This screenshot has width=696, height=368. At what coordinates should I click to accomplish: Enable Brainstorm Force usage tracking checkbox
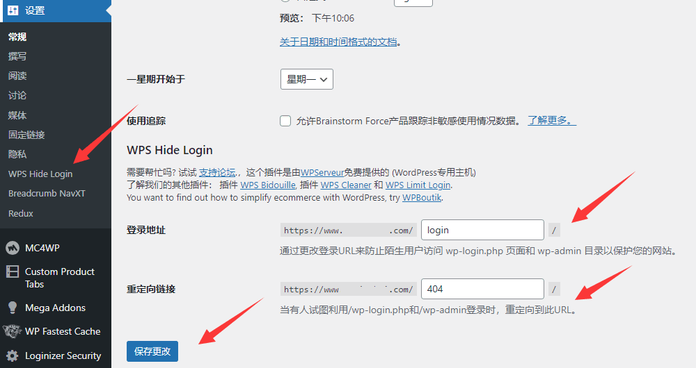[285, 121]
